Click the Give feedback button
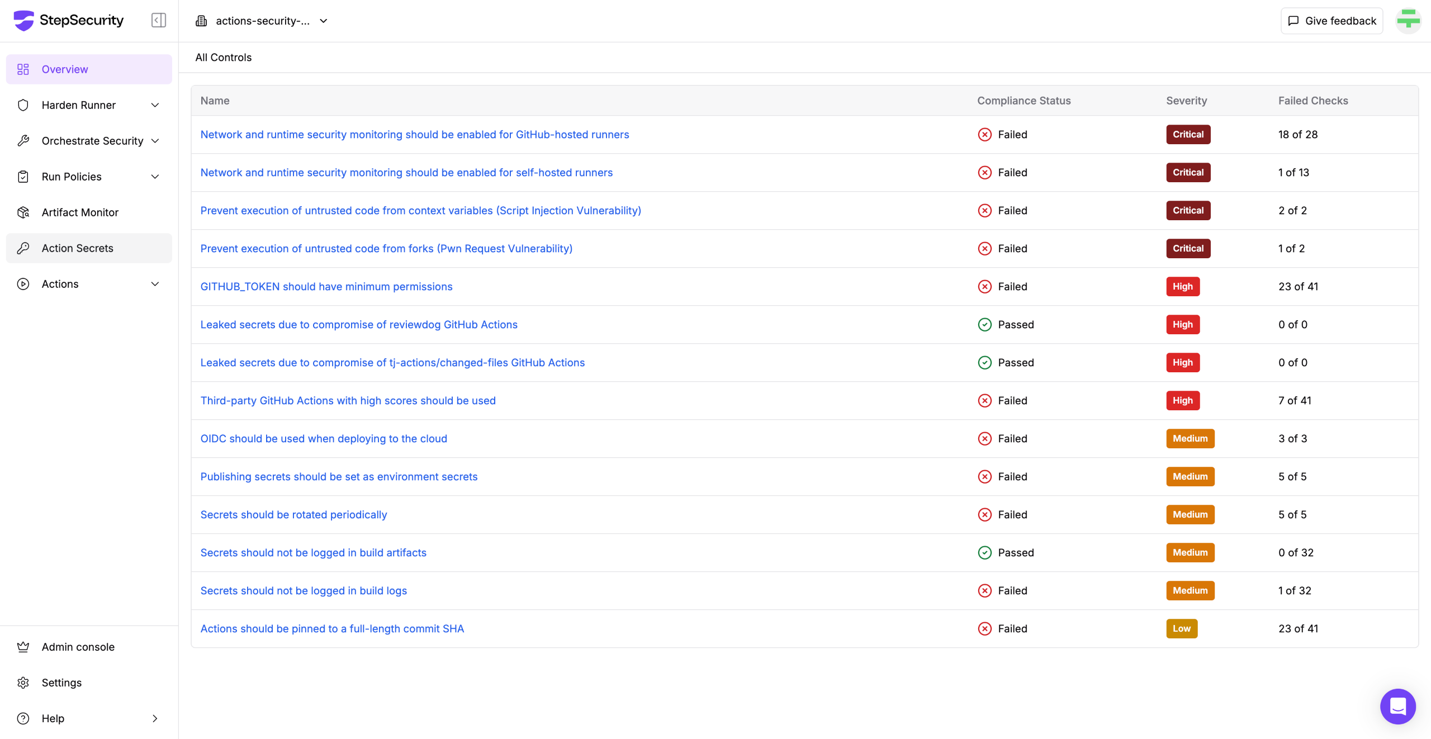Viewport: 1431px width, 739px height. [x=1332, y=21]
